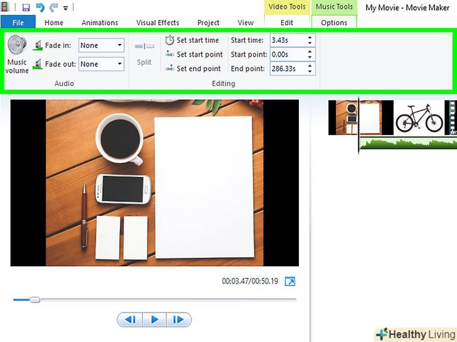
Task: Click the Set start point icon
Action: pyautogui.click(x=169, y=55)
